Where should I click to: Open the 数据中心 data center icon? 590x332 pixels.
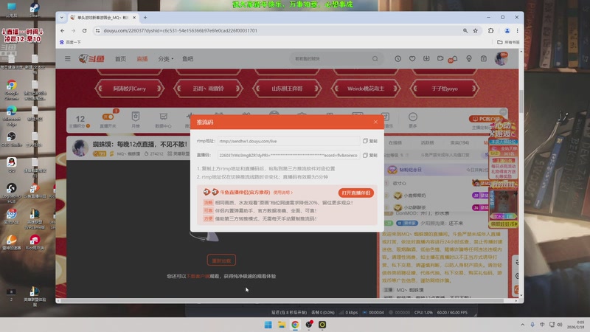(x=163, y=120)
